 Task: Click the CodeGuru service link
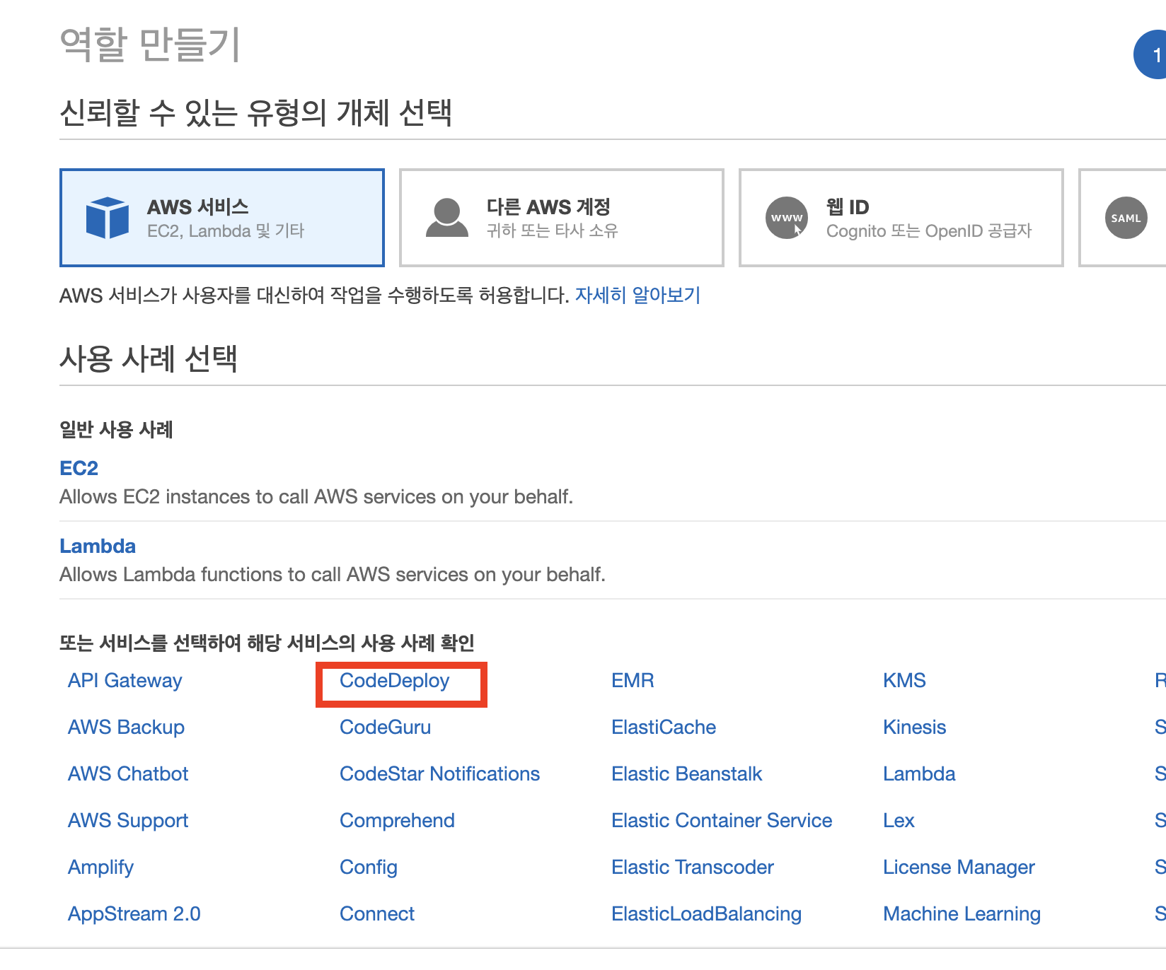386,727
